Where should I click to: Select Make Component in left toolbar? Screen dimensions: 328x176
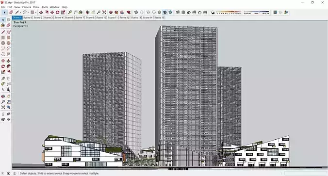coord(8,20)
